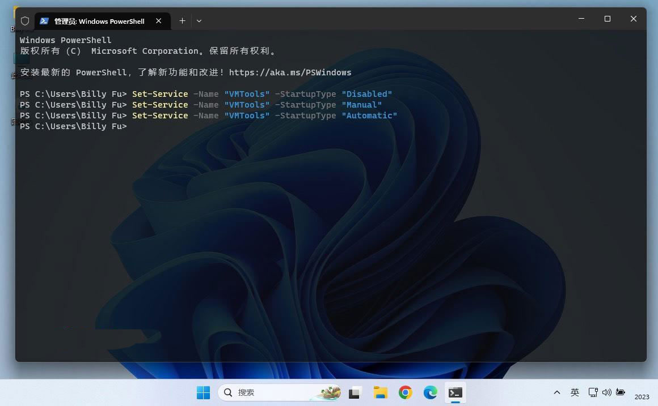The height and width of the screenshot is (406, 658).
Task: Open Google Chrome from the taskbar
Action: 405,392
